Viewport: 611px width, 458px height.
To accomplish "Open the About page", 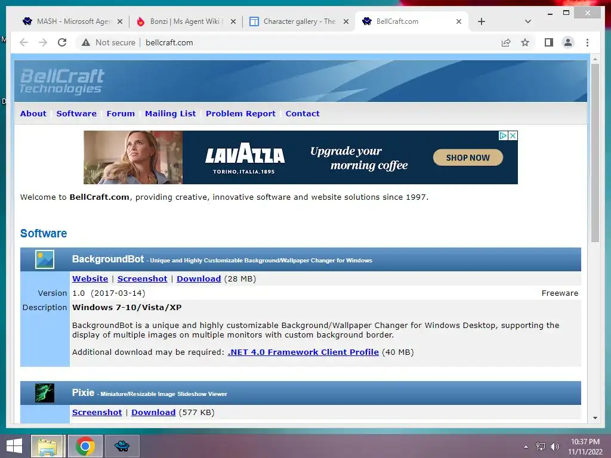I will coord(33,114).
